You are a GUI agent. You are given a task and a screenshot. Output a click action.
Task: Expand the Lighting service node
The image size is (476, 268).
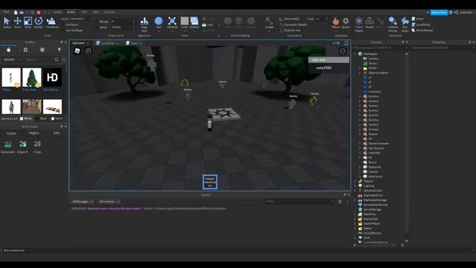(x=355, y=186)
